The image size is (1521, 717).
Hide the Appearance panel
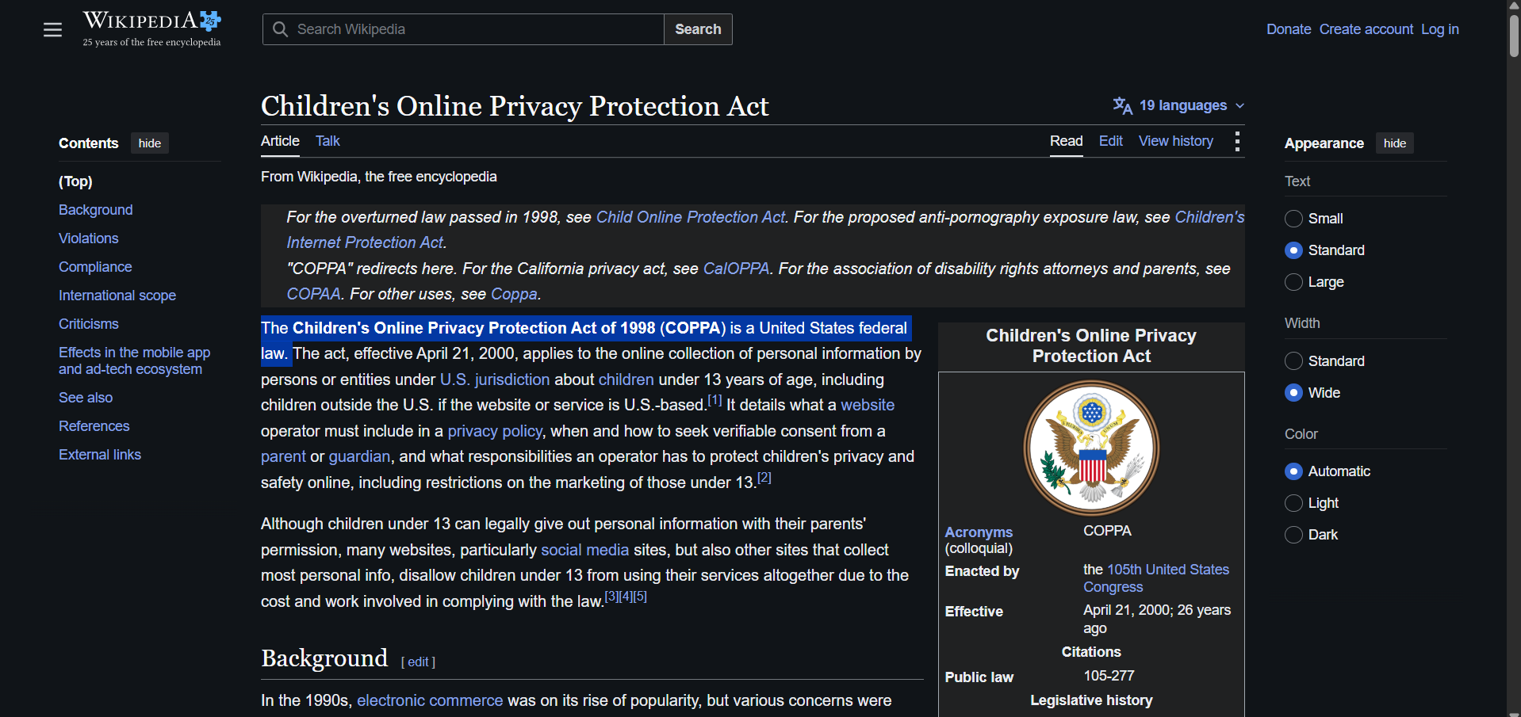(x=1395, y=143)
